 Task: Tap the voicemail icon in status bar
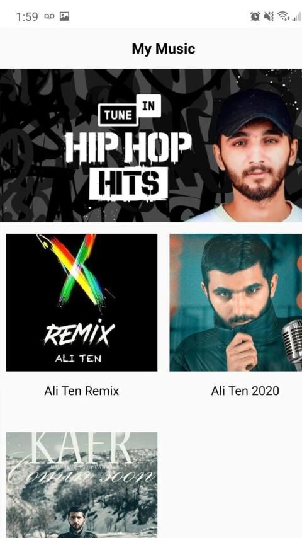point(49,16)
